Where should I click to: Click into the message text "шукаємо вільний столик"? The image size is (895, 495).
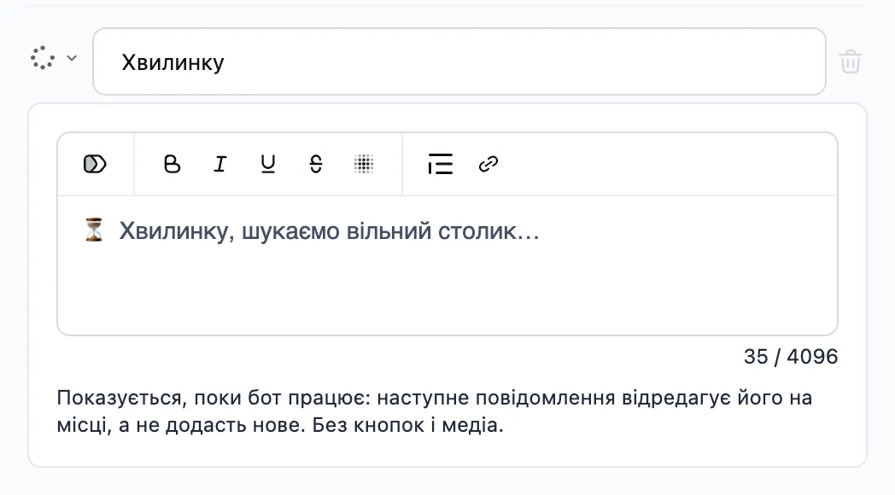pos(379,231)
